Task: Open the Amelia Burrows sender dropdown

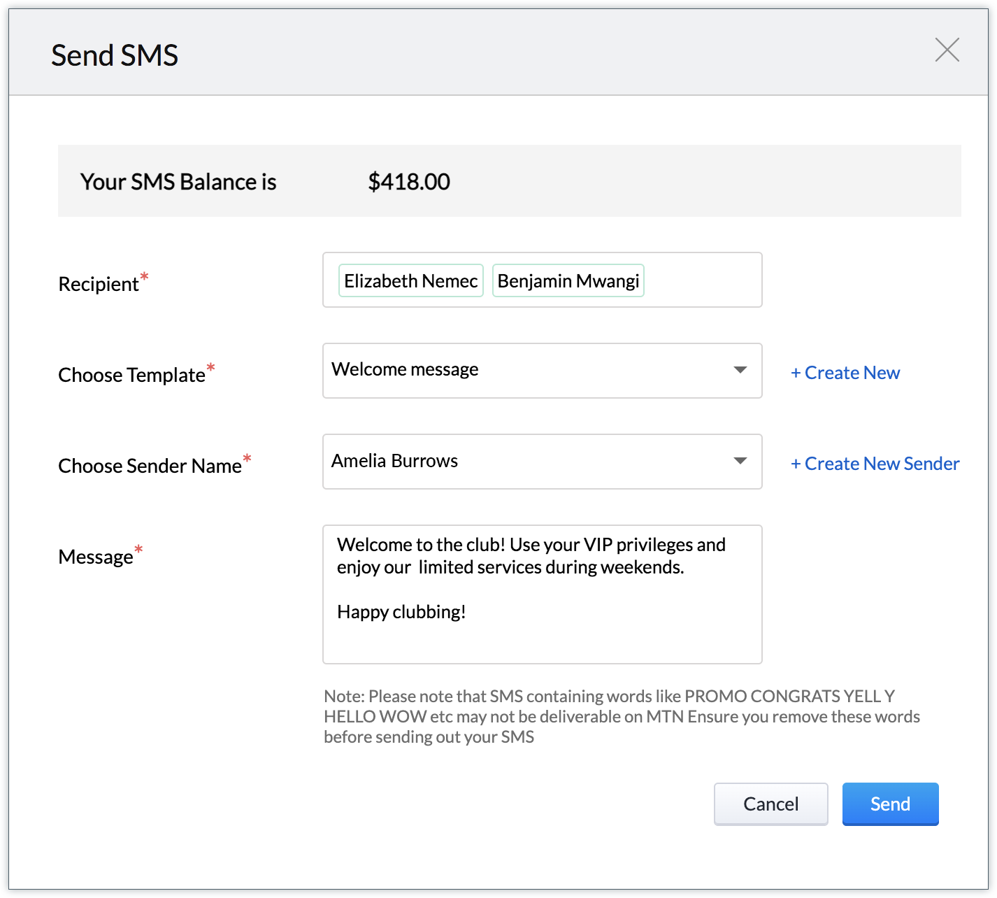Action: tap(531, 461)
